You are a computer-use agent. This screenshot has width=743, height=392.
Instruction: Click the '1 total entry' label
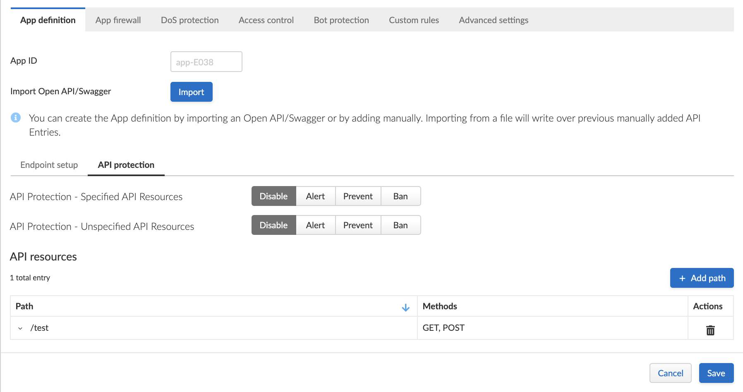click(x=30, y=278)
